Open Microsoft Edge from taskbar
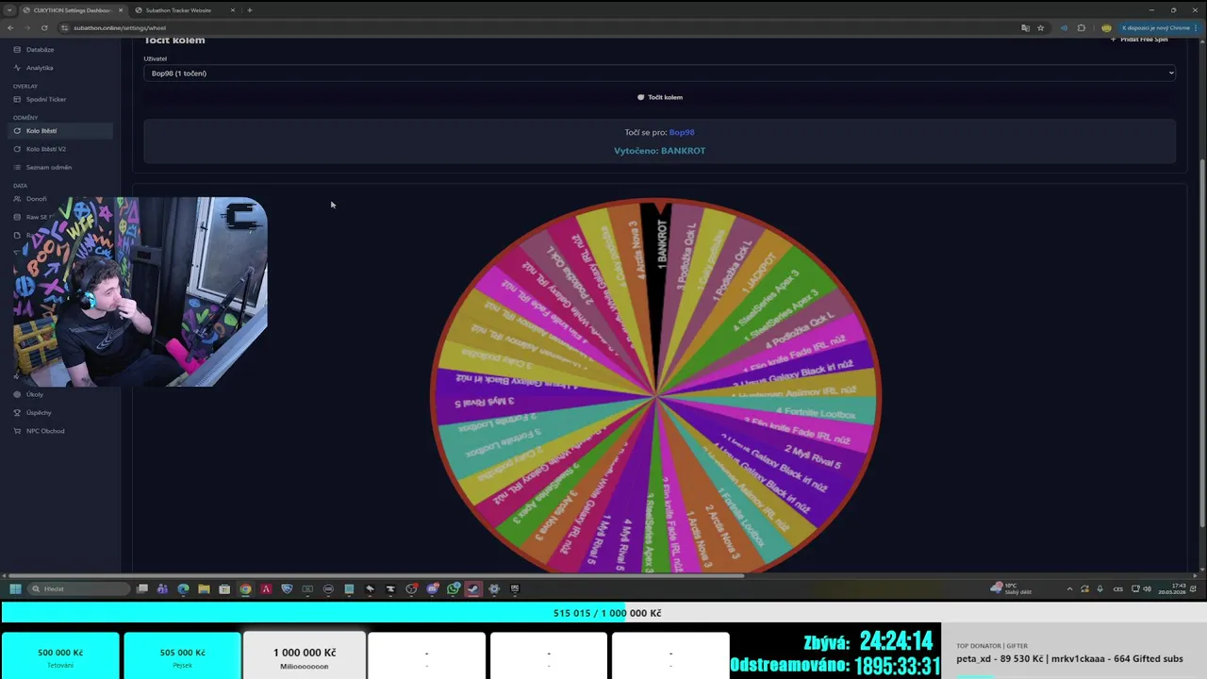 point(183,588)
